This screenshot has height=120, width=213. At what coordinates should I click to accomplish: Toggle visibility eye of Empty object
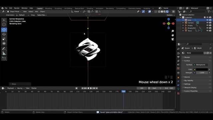click(x=207, y=25)
